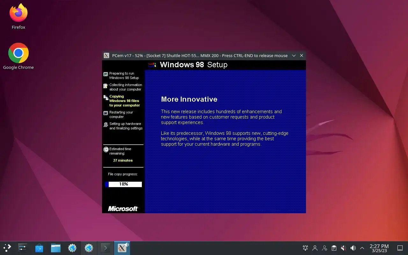Click the PCem v17 window title text
Screen dimensions: 408x255
click(x=200, y=55)
